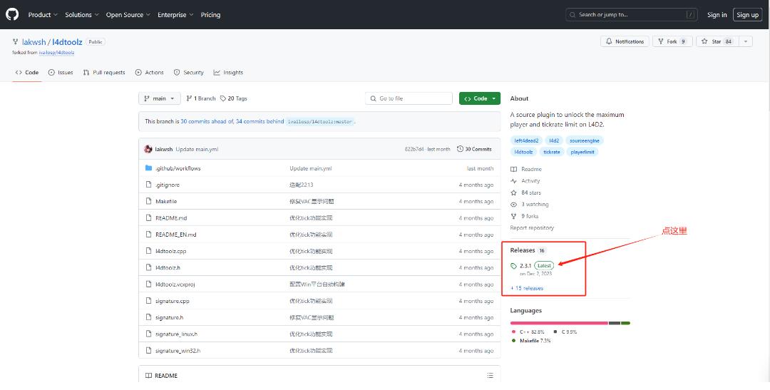Open the Readme link in About

click(526, 169)
